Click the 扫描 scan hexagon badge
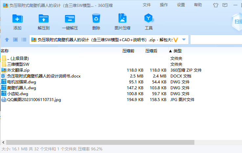 click(237, 22)
